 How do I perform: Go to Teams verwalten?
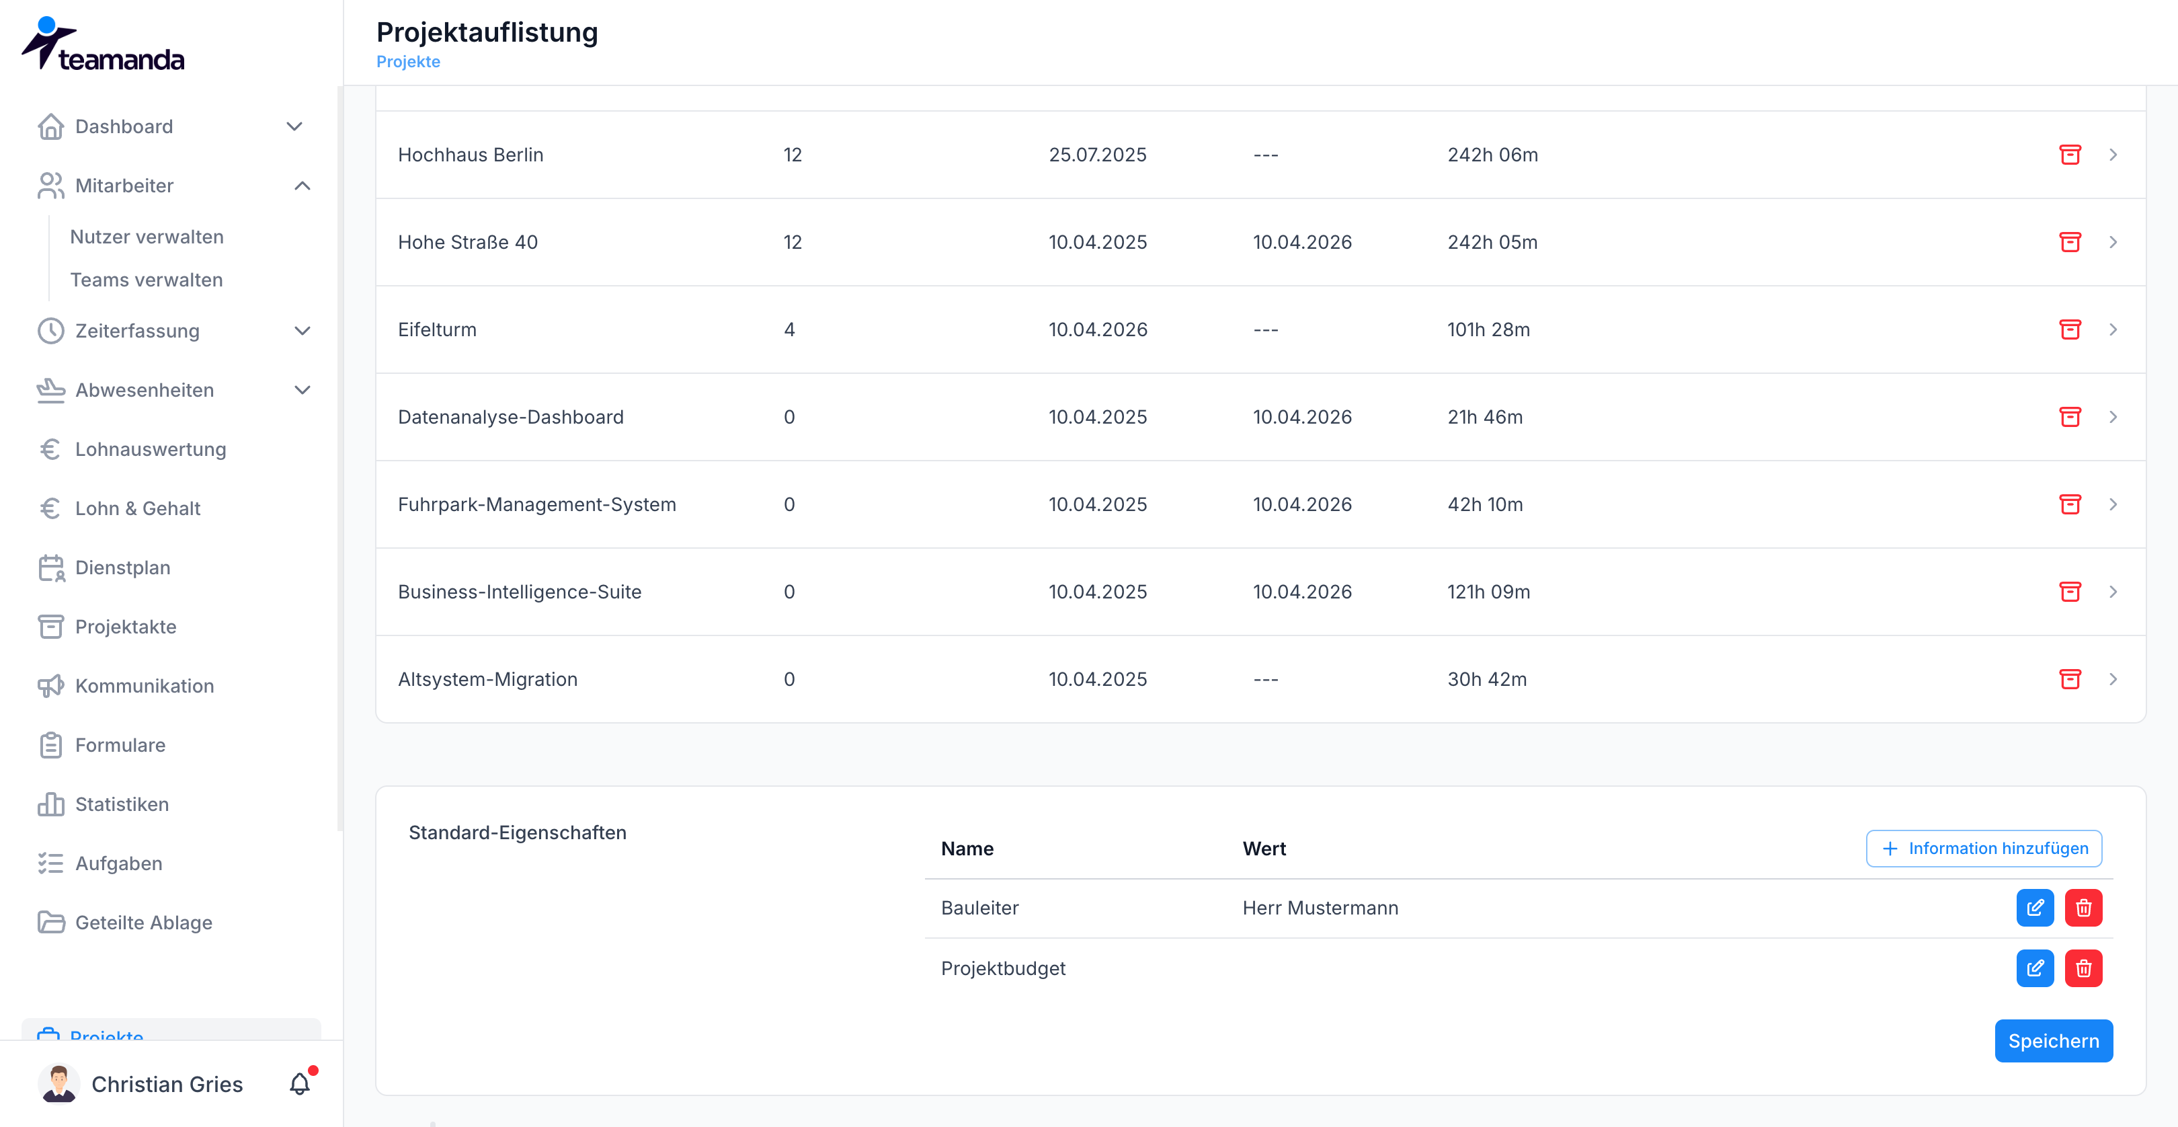click(147, 280)
